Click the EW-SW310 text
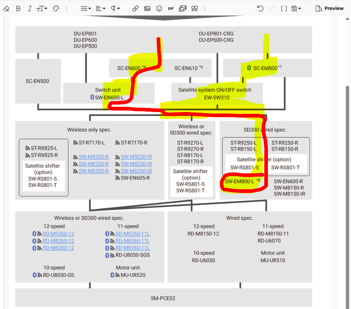Viewport: 351px width, 309px height. (217, 98)
